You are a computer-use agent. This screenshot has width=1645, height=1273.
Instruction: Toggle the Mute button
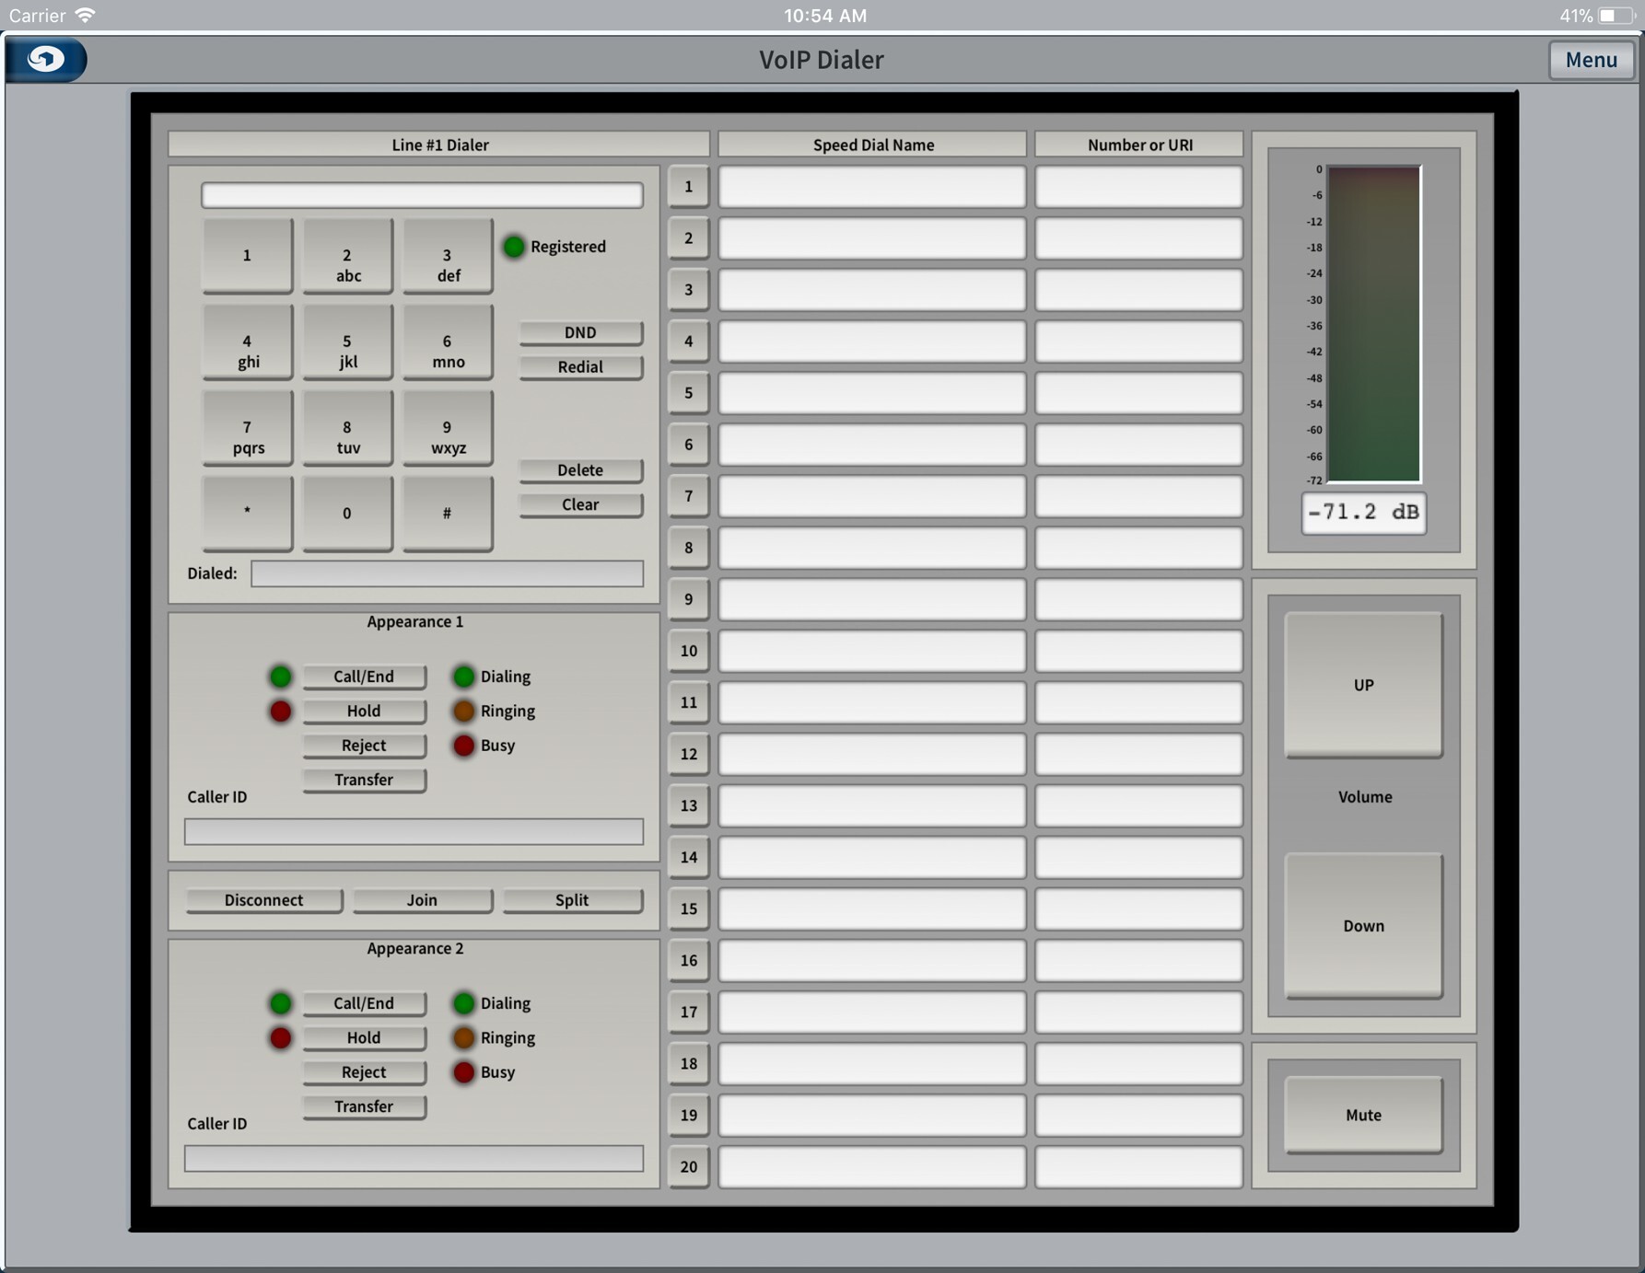pyautogui.click(x=1363, y=1115)
